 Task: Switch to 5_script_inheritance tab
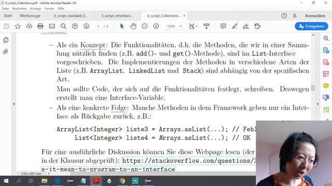point(118,16)
